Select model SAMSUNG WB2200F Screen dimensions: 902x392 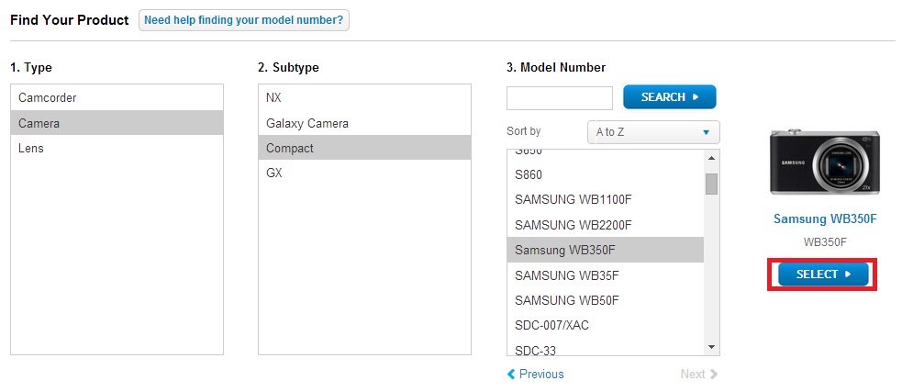click(606, 225)
